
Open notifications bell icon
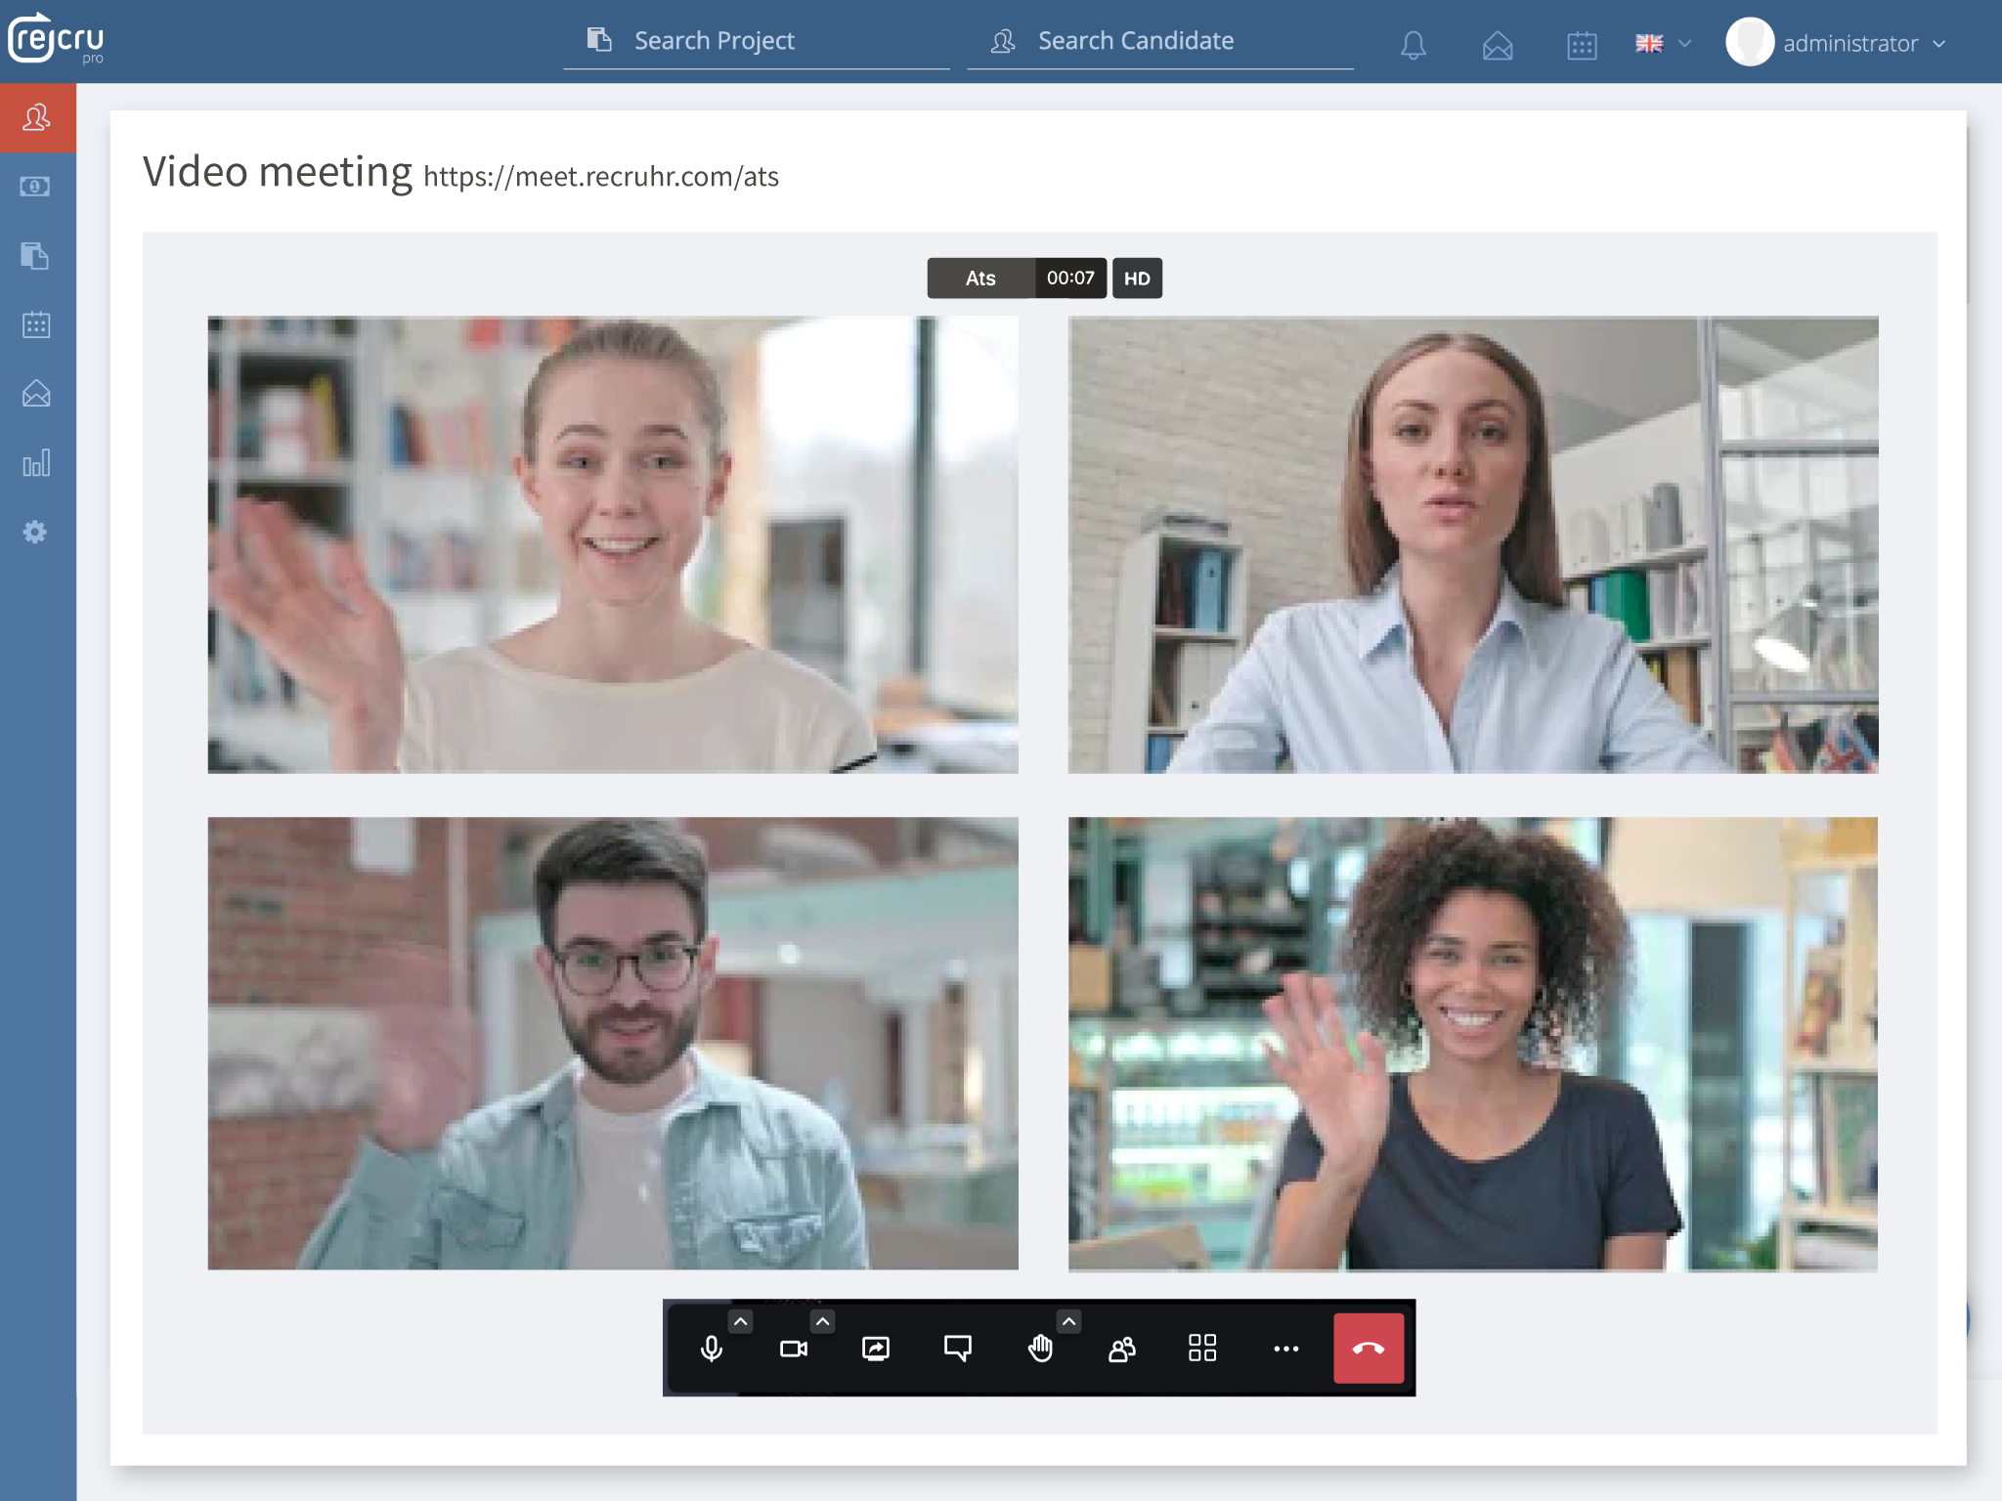pyautogui.click(x=1413, y=45)
